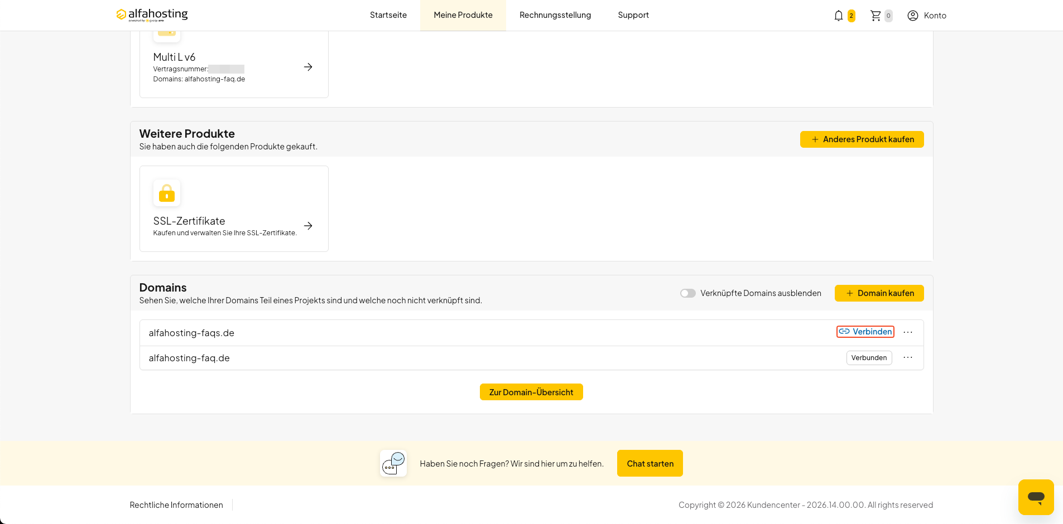This screenshot has height=524, width=1063.
Task: Click the notification count badge 2
Action: click(x=852, y=16)
